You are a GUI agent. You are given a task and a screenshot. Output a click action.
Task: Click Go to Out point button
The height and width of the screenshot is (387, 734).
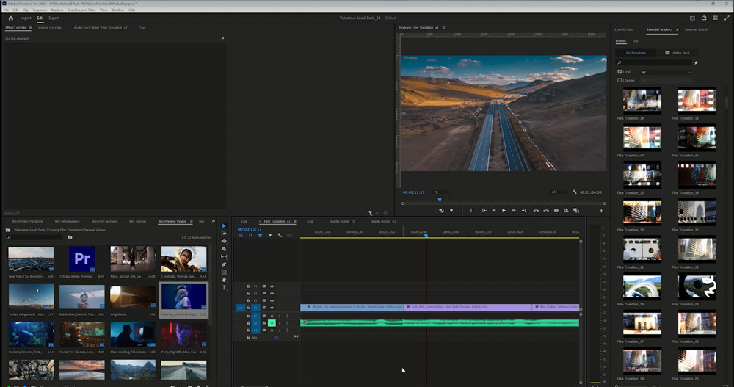(523, 210)
